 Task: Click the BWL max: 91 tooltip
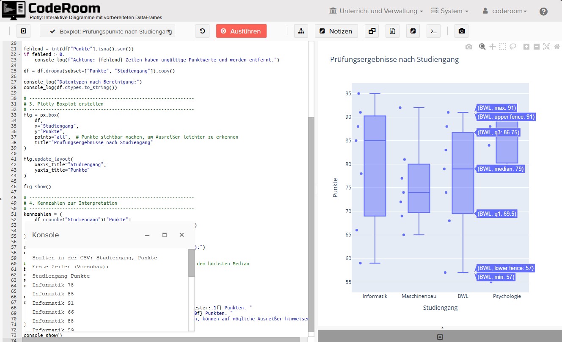[497, 108]
